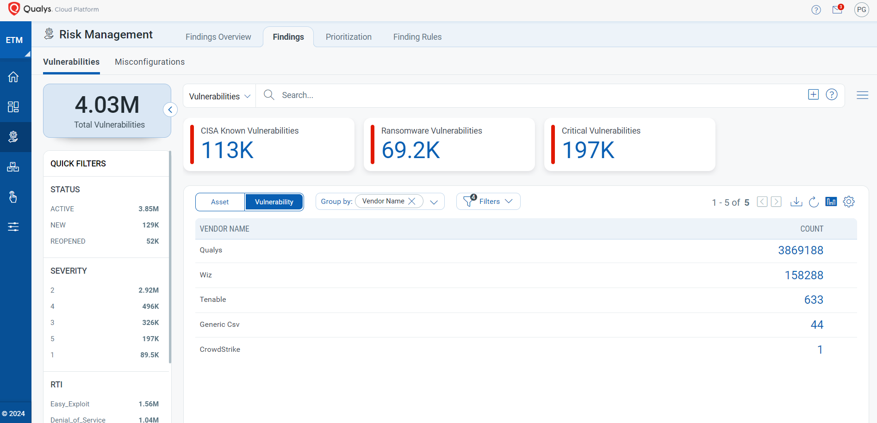Switch view to Asset toggle
Image resolution: width=877 pixels, height=423 pixels.
tap(220, 202)
